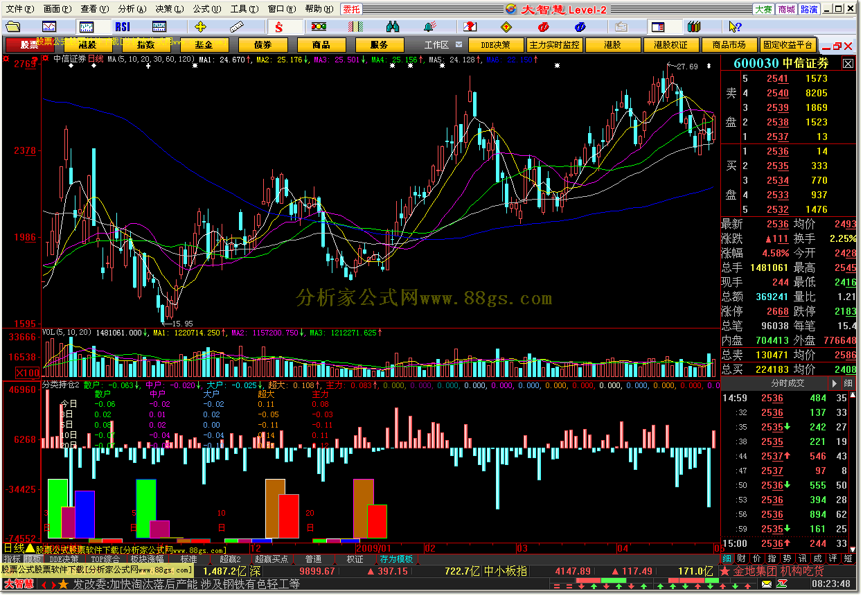The width and height of the screenshot is (863, 596).
Task: Switch to the TOP综合 bottom tab
Action: (x=106, y=559)
